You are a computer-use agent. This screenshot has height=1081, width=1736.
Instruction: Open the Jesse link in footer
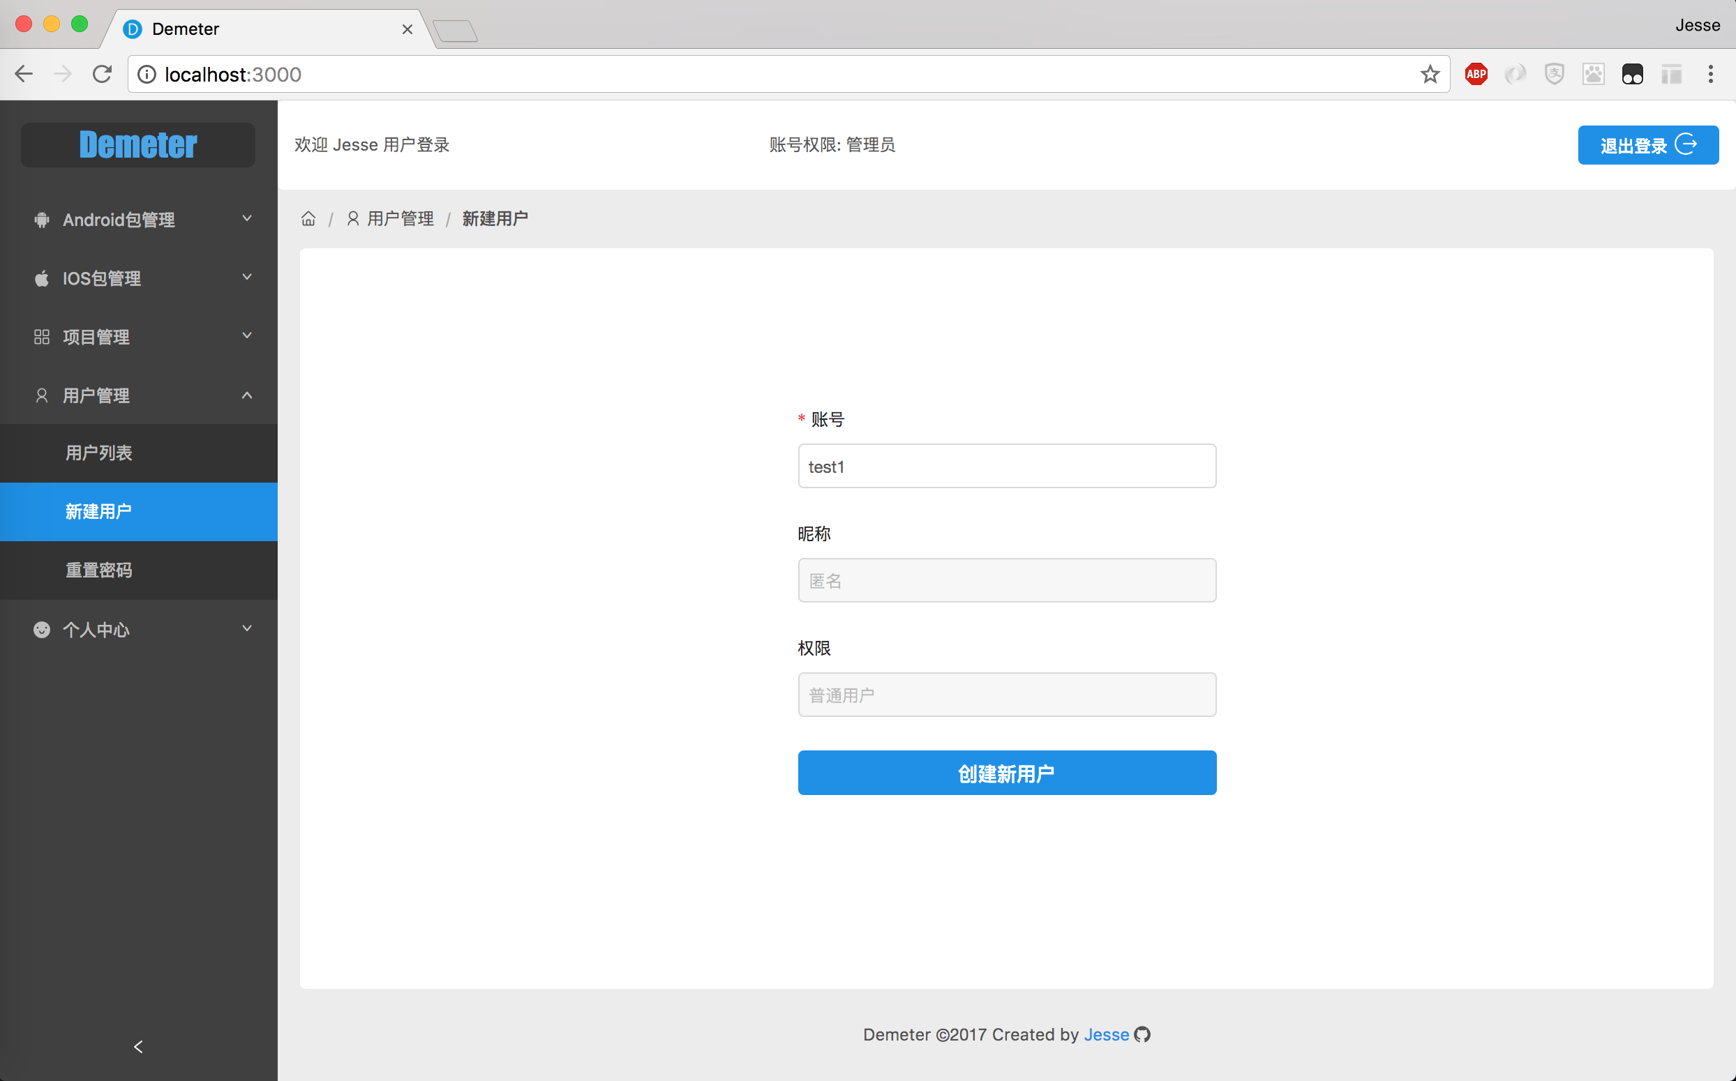pyautogui.click(x=1106, y=1034)
